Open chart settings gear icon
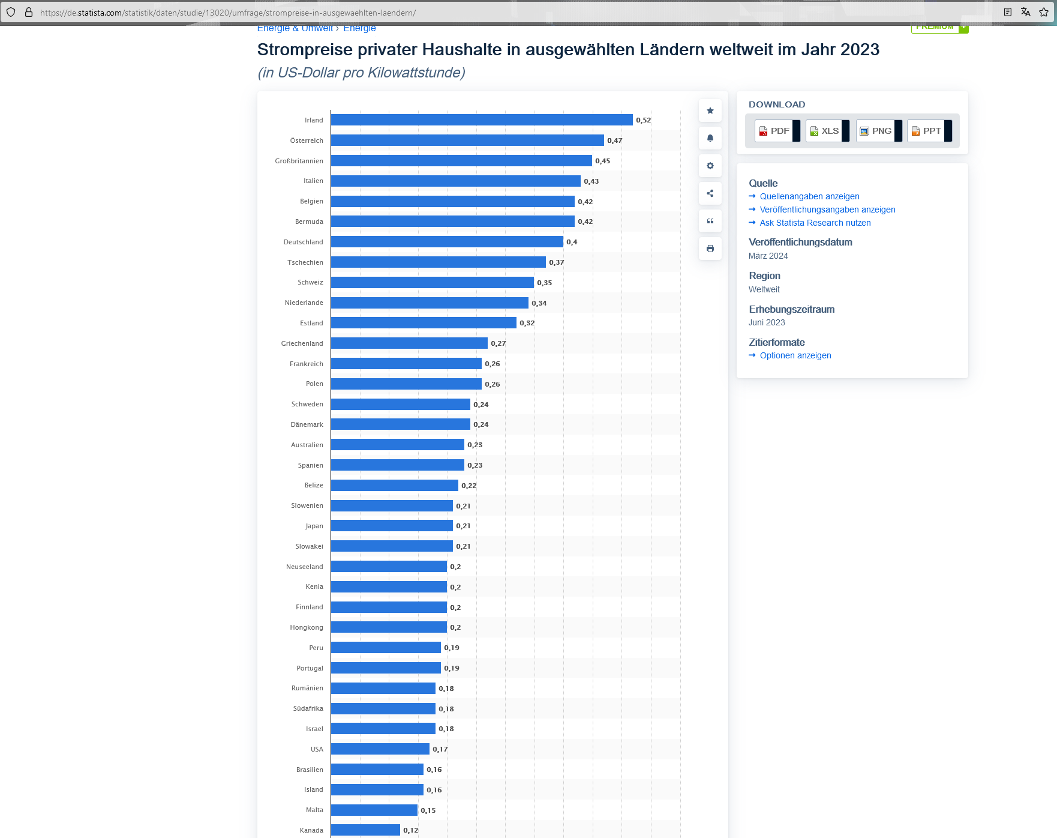This screenshot has width=1057, height=838. (710, 166)
